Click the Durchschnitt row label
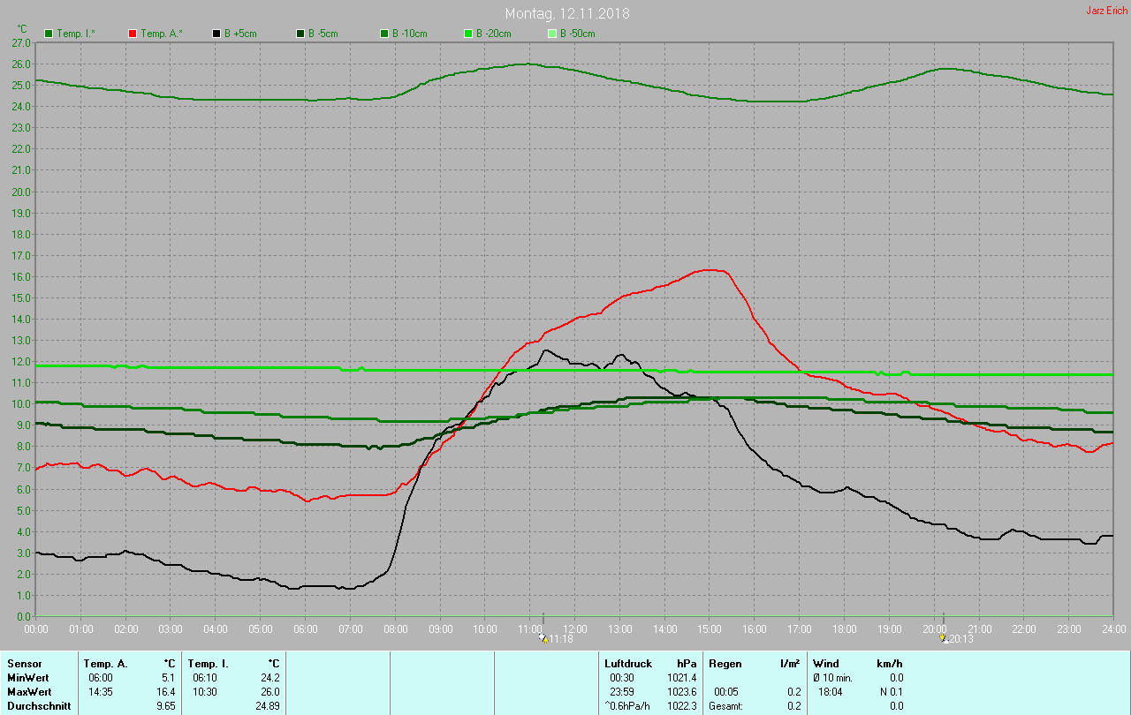This screenshot has width=1131, height=715. tap(37, 705)
